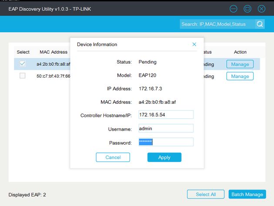Screen dimensions: 274x206
Task: Click the Apply button
Action: [x=164, y=157]
